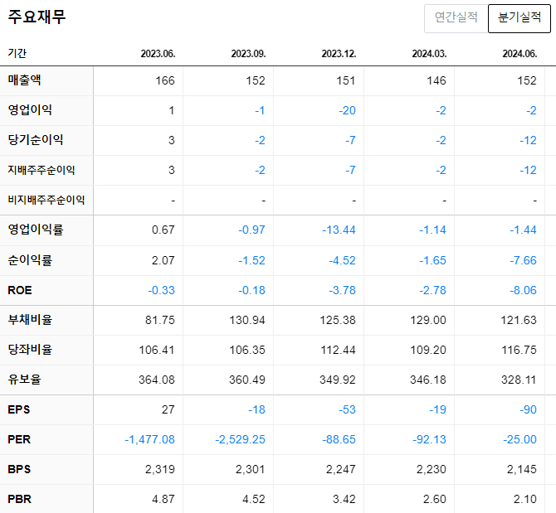Click the 부채비율 value 130.94

247,320
